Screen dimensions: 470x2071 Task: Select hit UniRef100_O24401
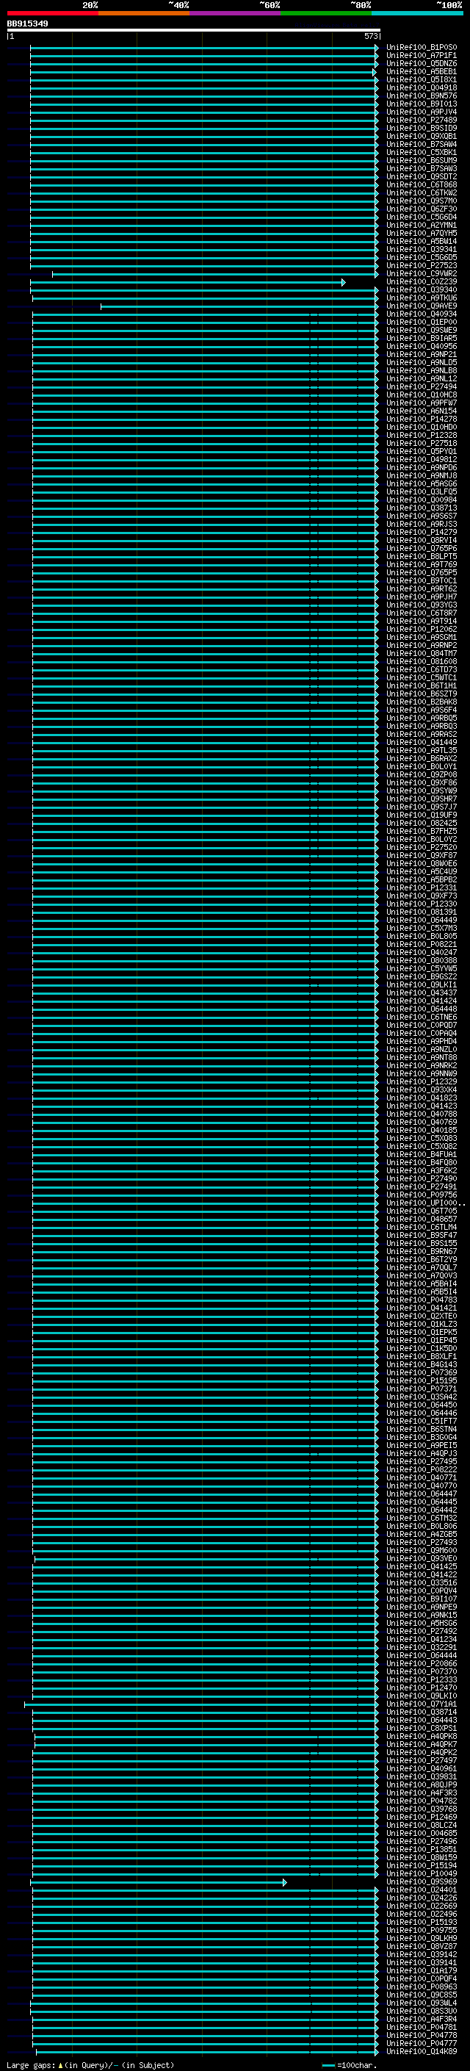coord(421,1890)
